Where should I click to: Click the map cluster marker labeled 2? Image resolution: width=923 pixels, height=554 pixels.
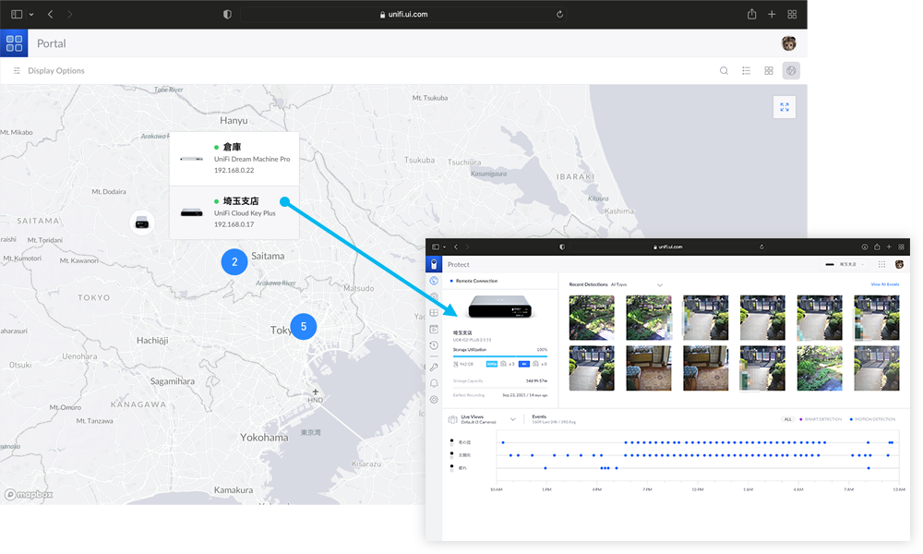point(234,262)
